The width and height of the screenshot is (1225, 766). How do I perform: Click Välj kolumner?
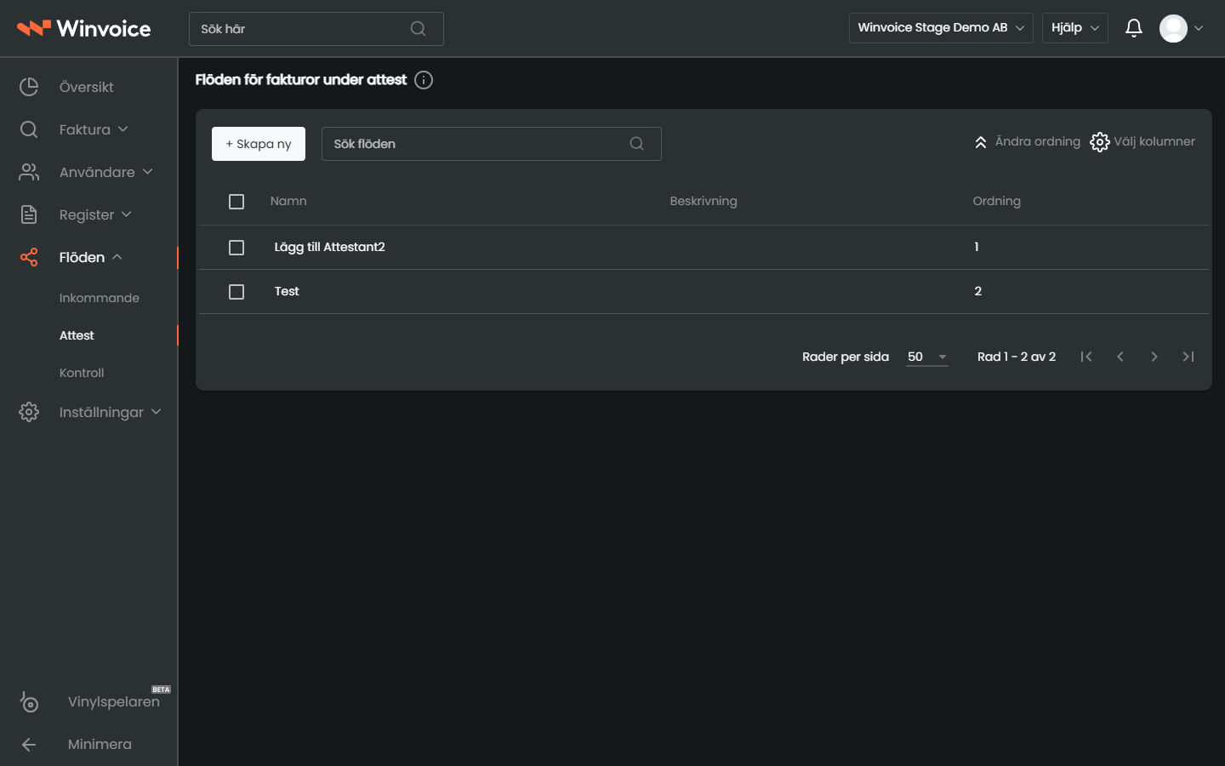1142,142
